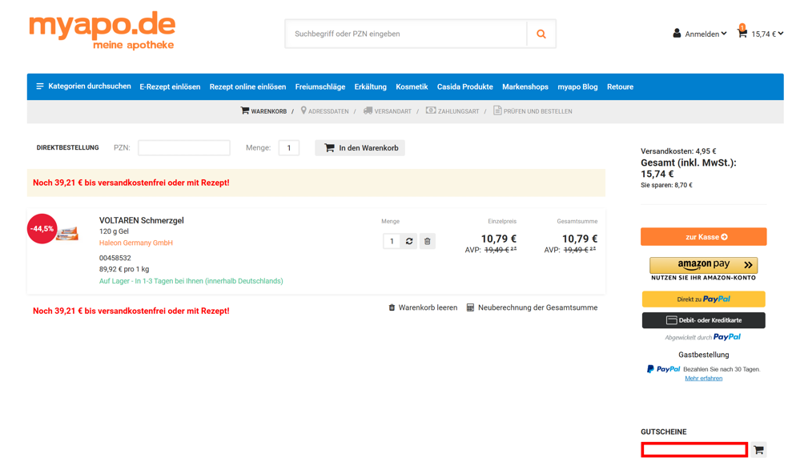Focus the search field Suchbegriff oder PZN

(x=406, y=34)
